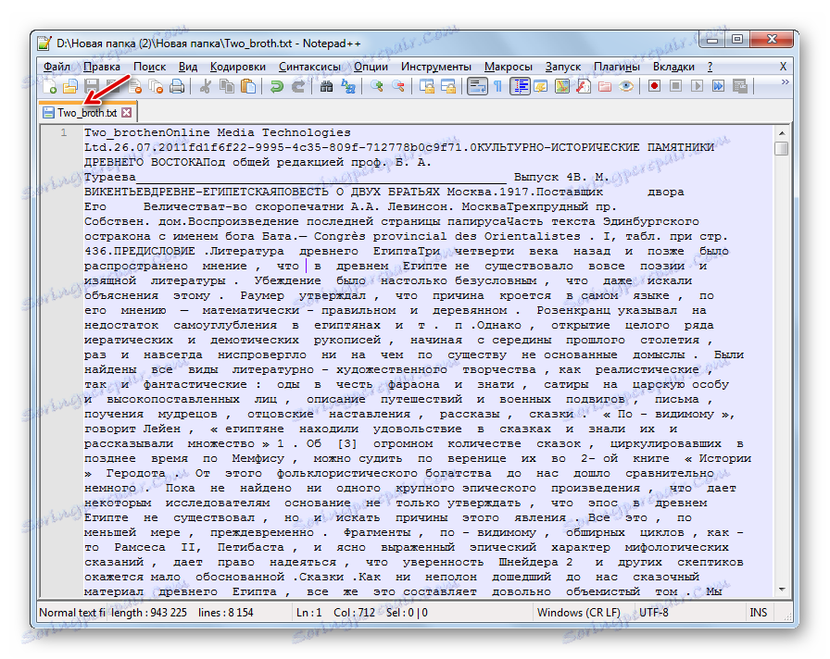Open the Поиск menu
The width and height of the screenshot is (830, 659).
tap(149, 67)
